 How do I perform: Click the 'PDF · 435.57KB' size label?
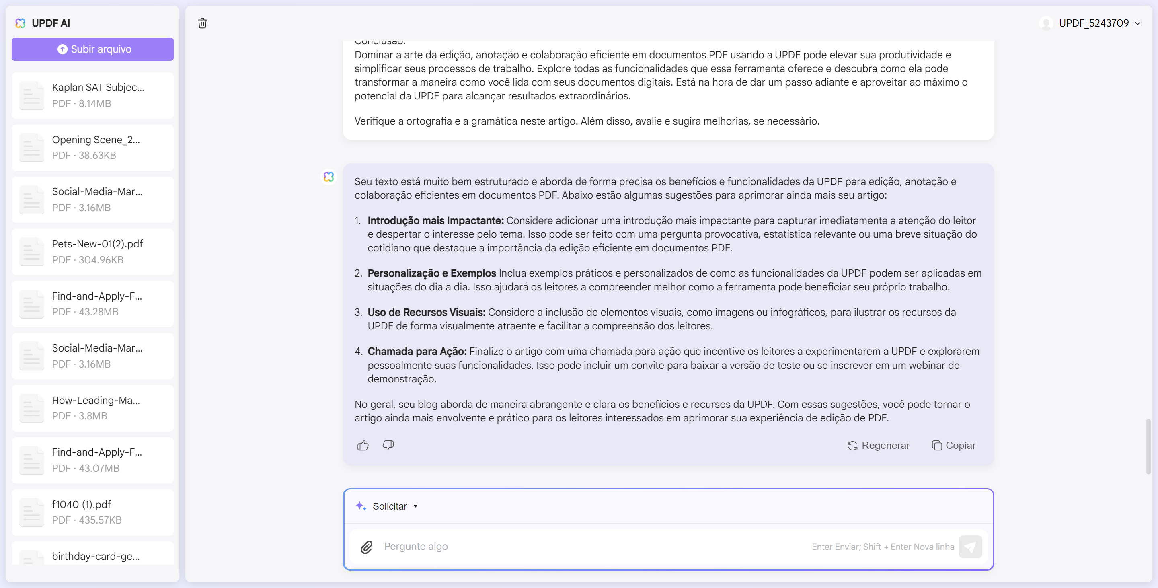click(87, 520)
